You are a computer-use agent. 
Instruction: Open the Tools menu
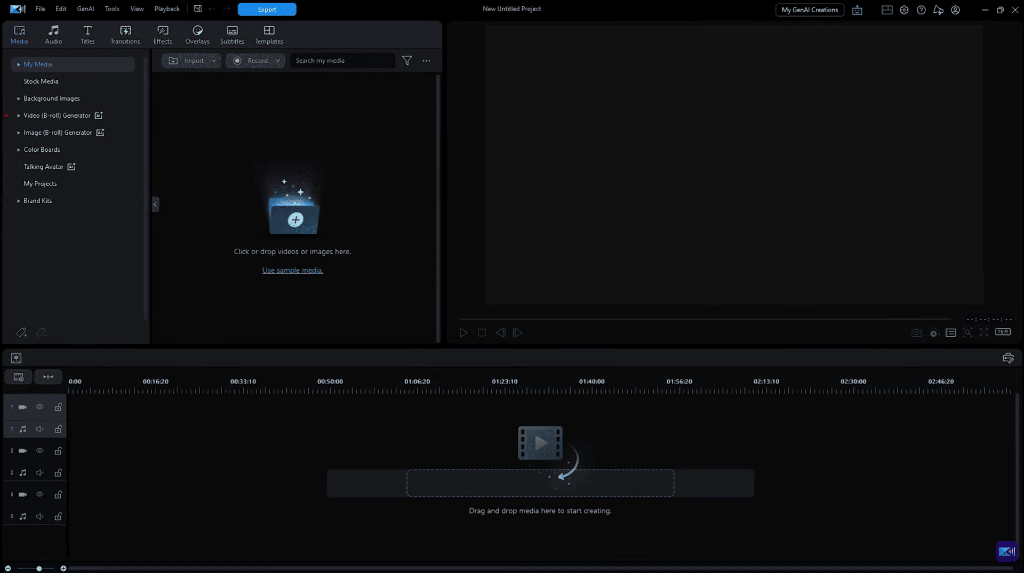(112, 9)
